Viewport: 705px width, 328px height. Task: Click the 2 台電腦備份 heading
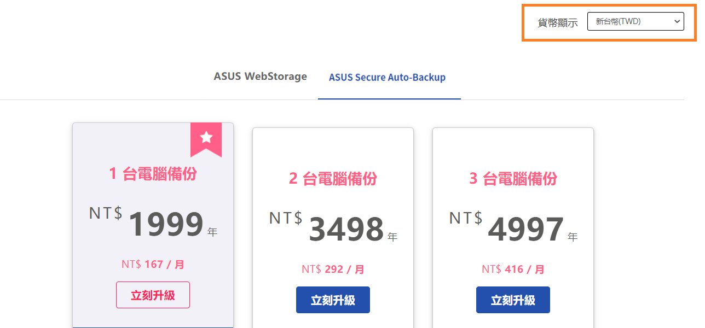tap(333, 178)
